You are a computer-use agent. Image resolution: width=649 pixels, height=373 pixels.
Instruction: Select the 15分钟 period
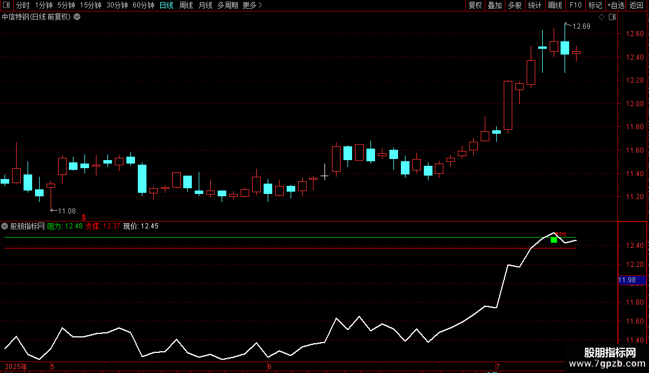[91, 5]
